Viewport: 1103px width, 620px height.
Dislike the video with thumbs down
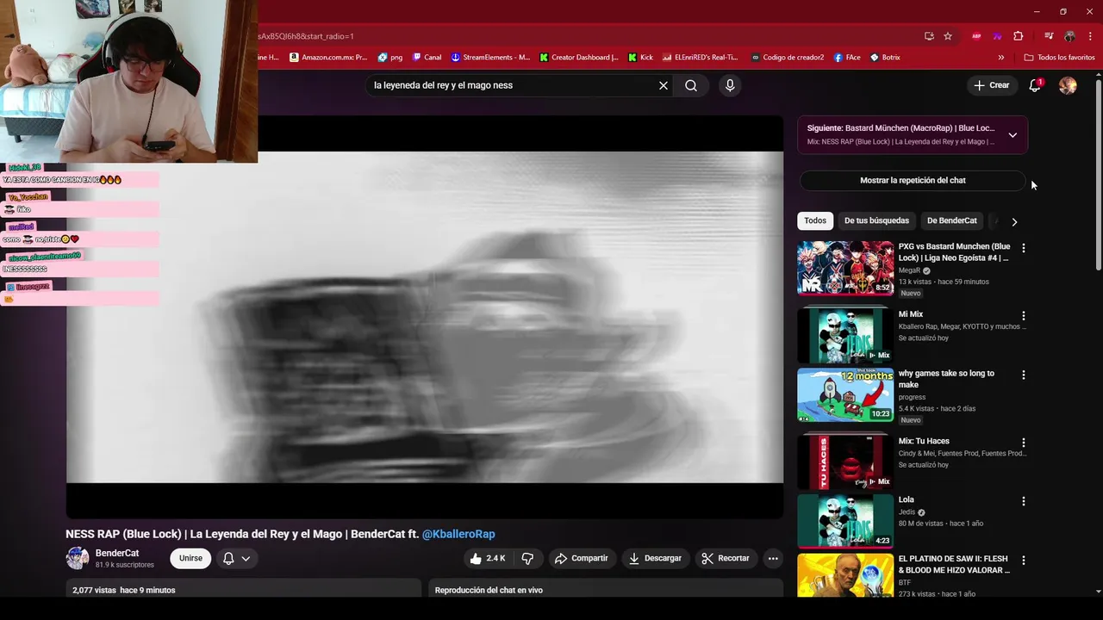coord(527,558)
